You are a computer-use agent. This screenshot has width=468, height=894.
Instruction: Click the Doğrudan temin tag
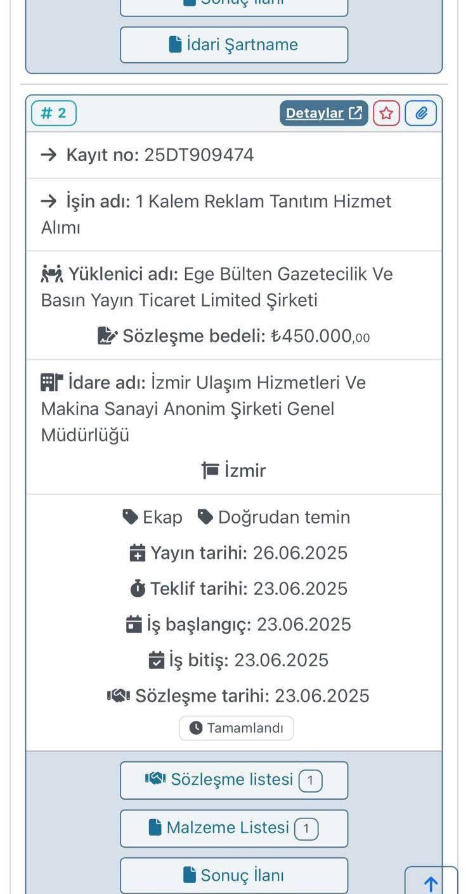(274, 517)
